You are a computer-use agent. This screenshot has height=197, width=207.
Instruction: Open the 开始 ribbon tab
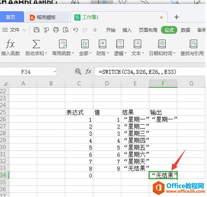pyautogui.click(x=110, y=30)
